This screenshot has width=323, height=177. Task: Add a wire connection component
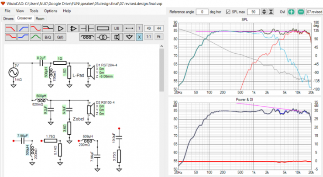tap(129, 28)
